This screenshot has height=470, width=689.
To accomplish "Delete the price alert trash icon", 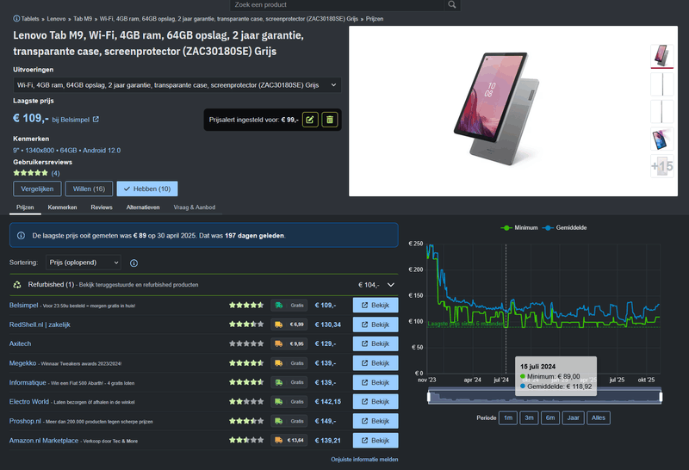I will [x=330, y=120].
